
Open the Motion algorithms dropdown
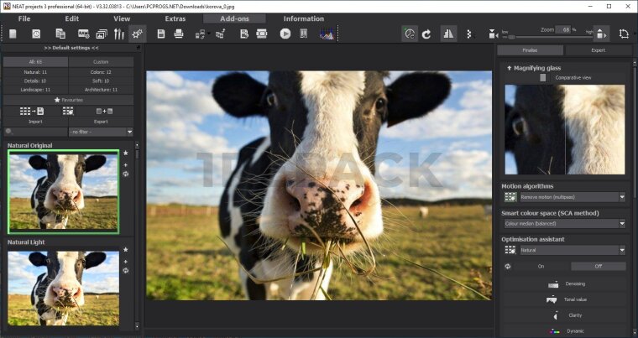coord(573,197)
